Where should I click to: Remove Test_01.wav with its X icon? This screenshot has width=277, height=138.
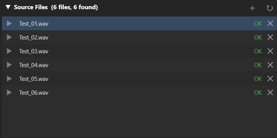(270, 23)
